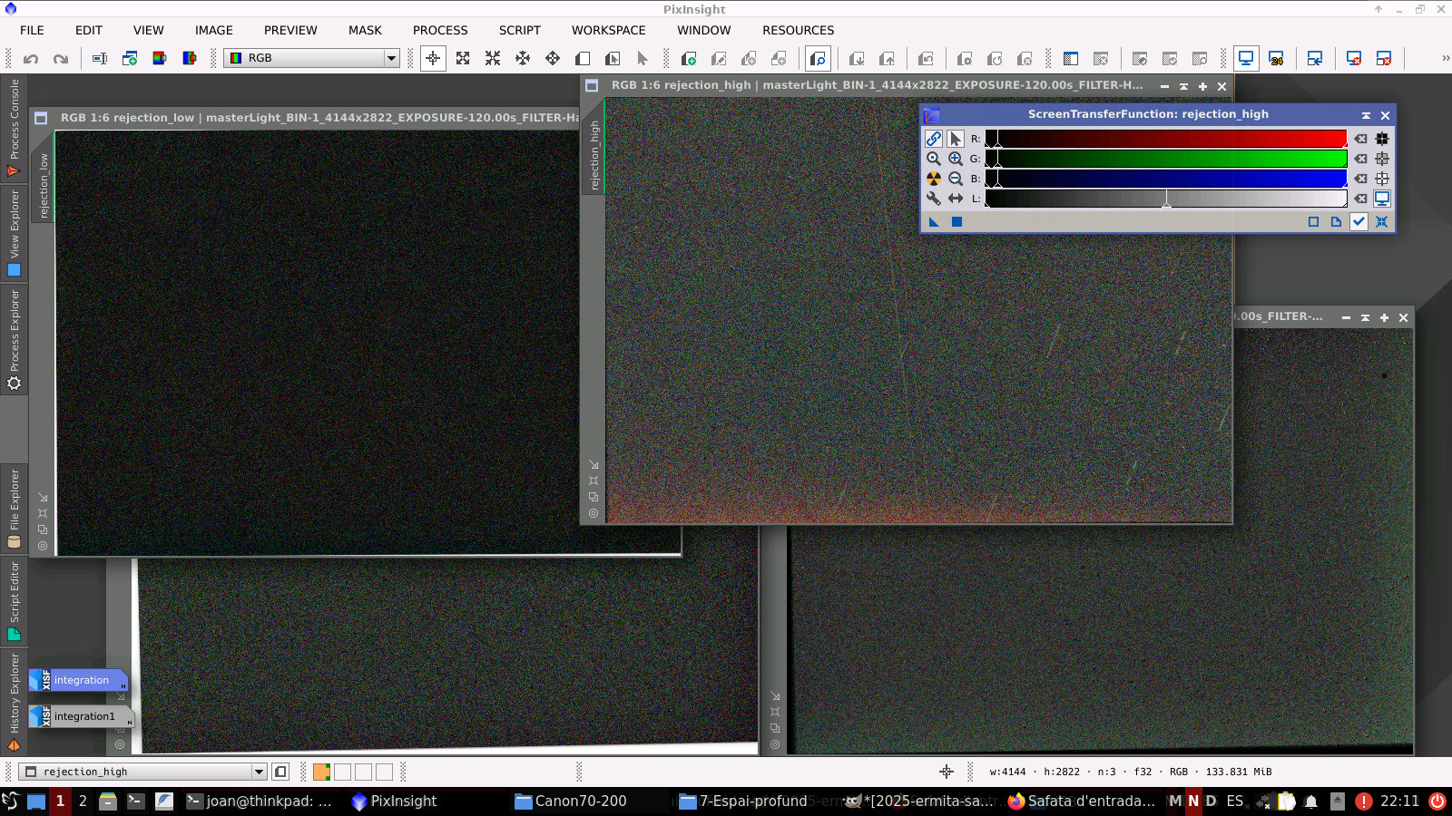Reset the red channel in STF
The width and height of the screenshot is (1452, 816).
click(1360, 139)
